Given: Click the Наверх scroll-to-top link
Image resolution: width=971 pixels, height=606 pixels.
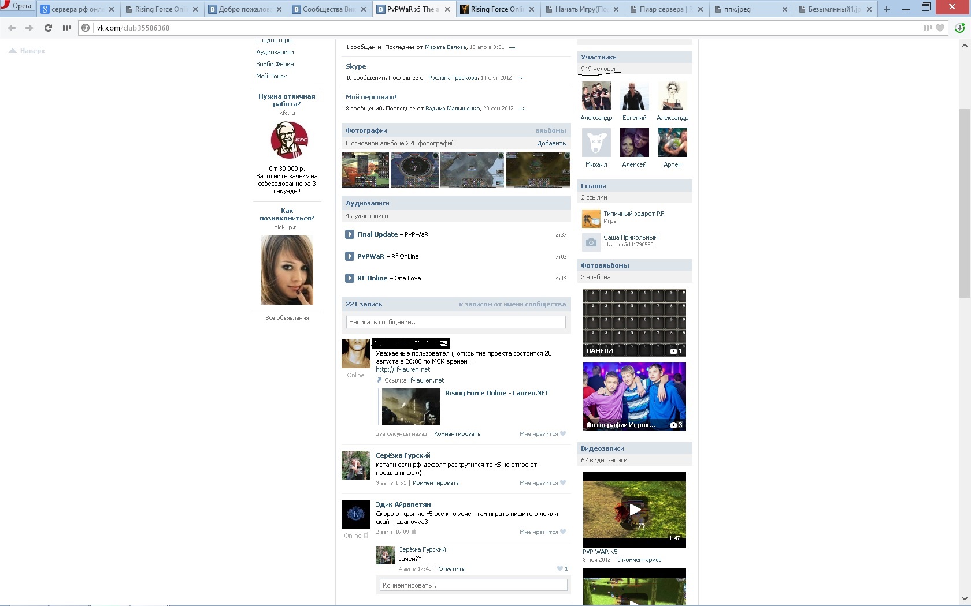Looking at the screenshot, I should pyautogui.click(x=27, y=51).
